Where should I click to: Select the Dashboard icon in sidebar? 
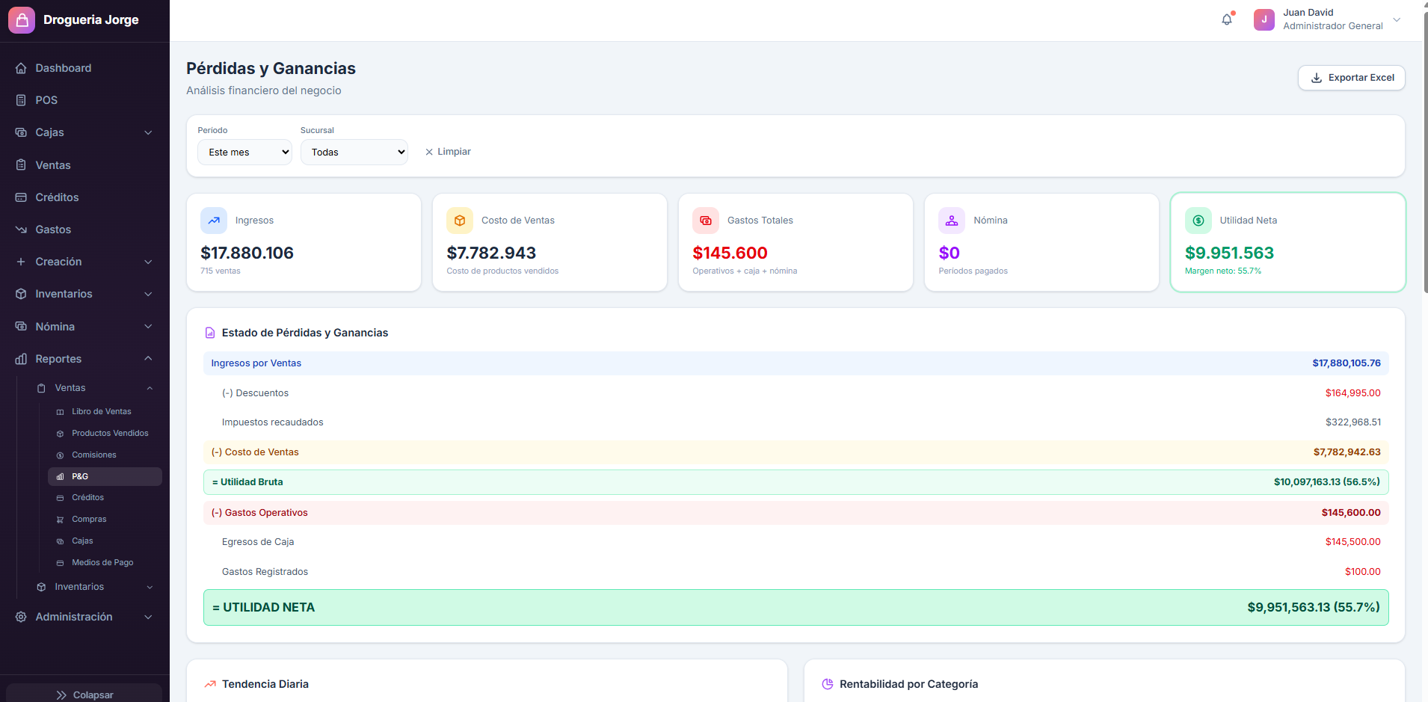22,67
